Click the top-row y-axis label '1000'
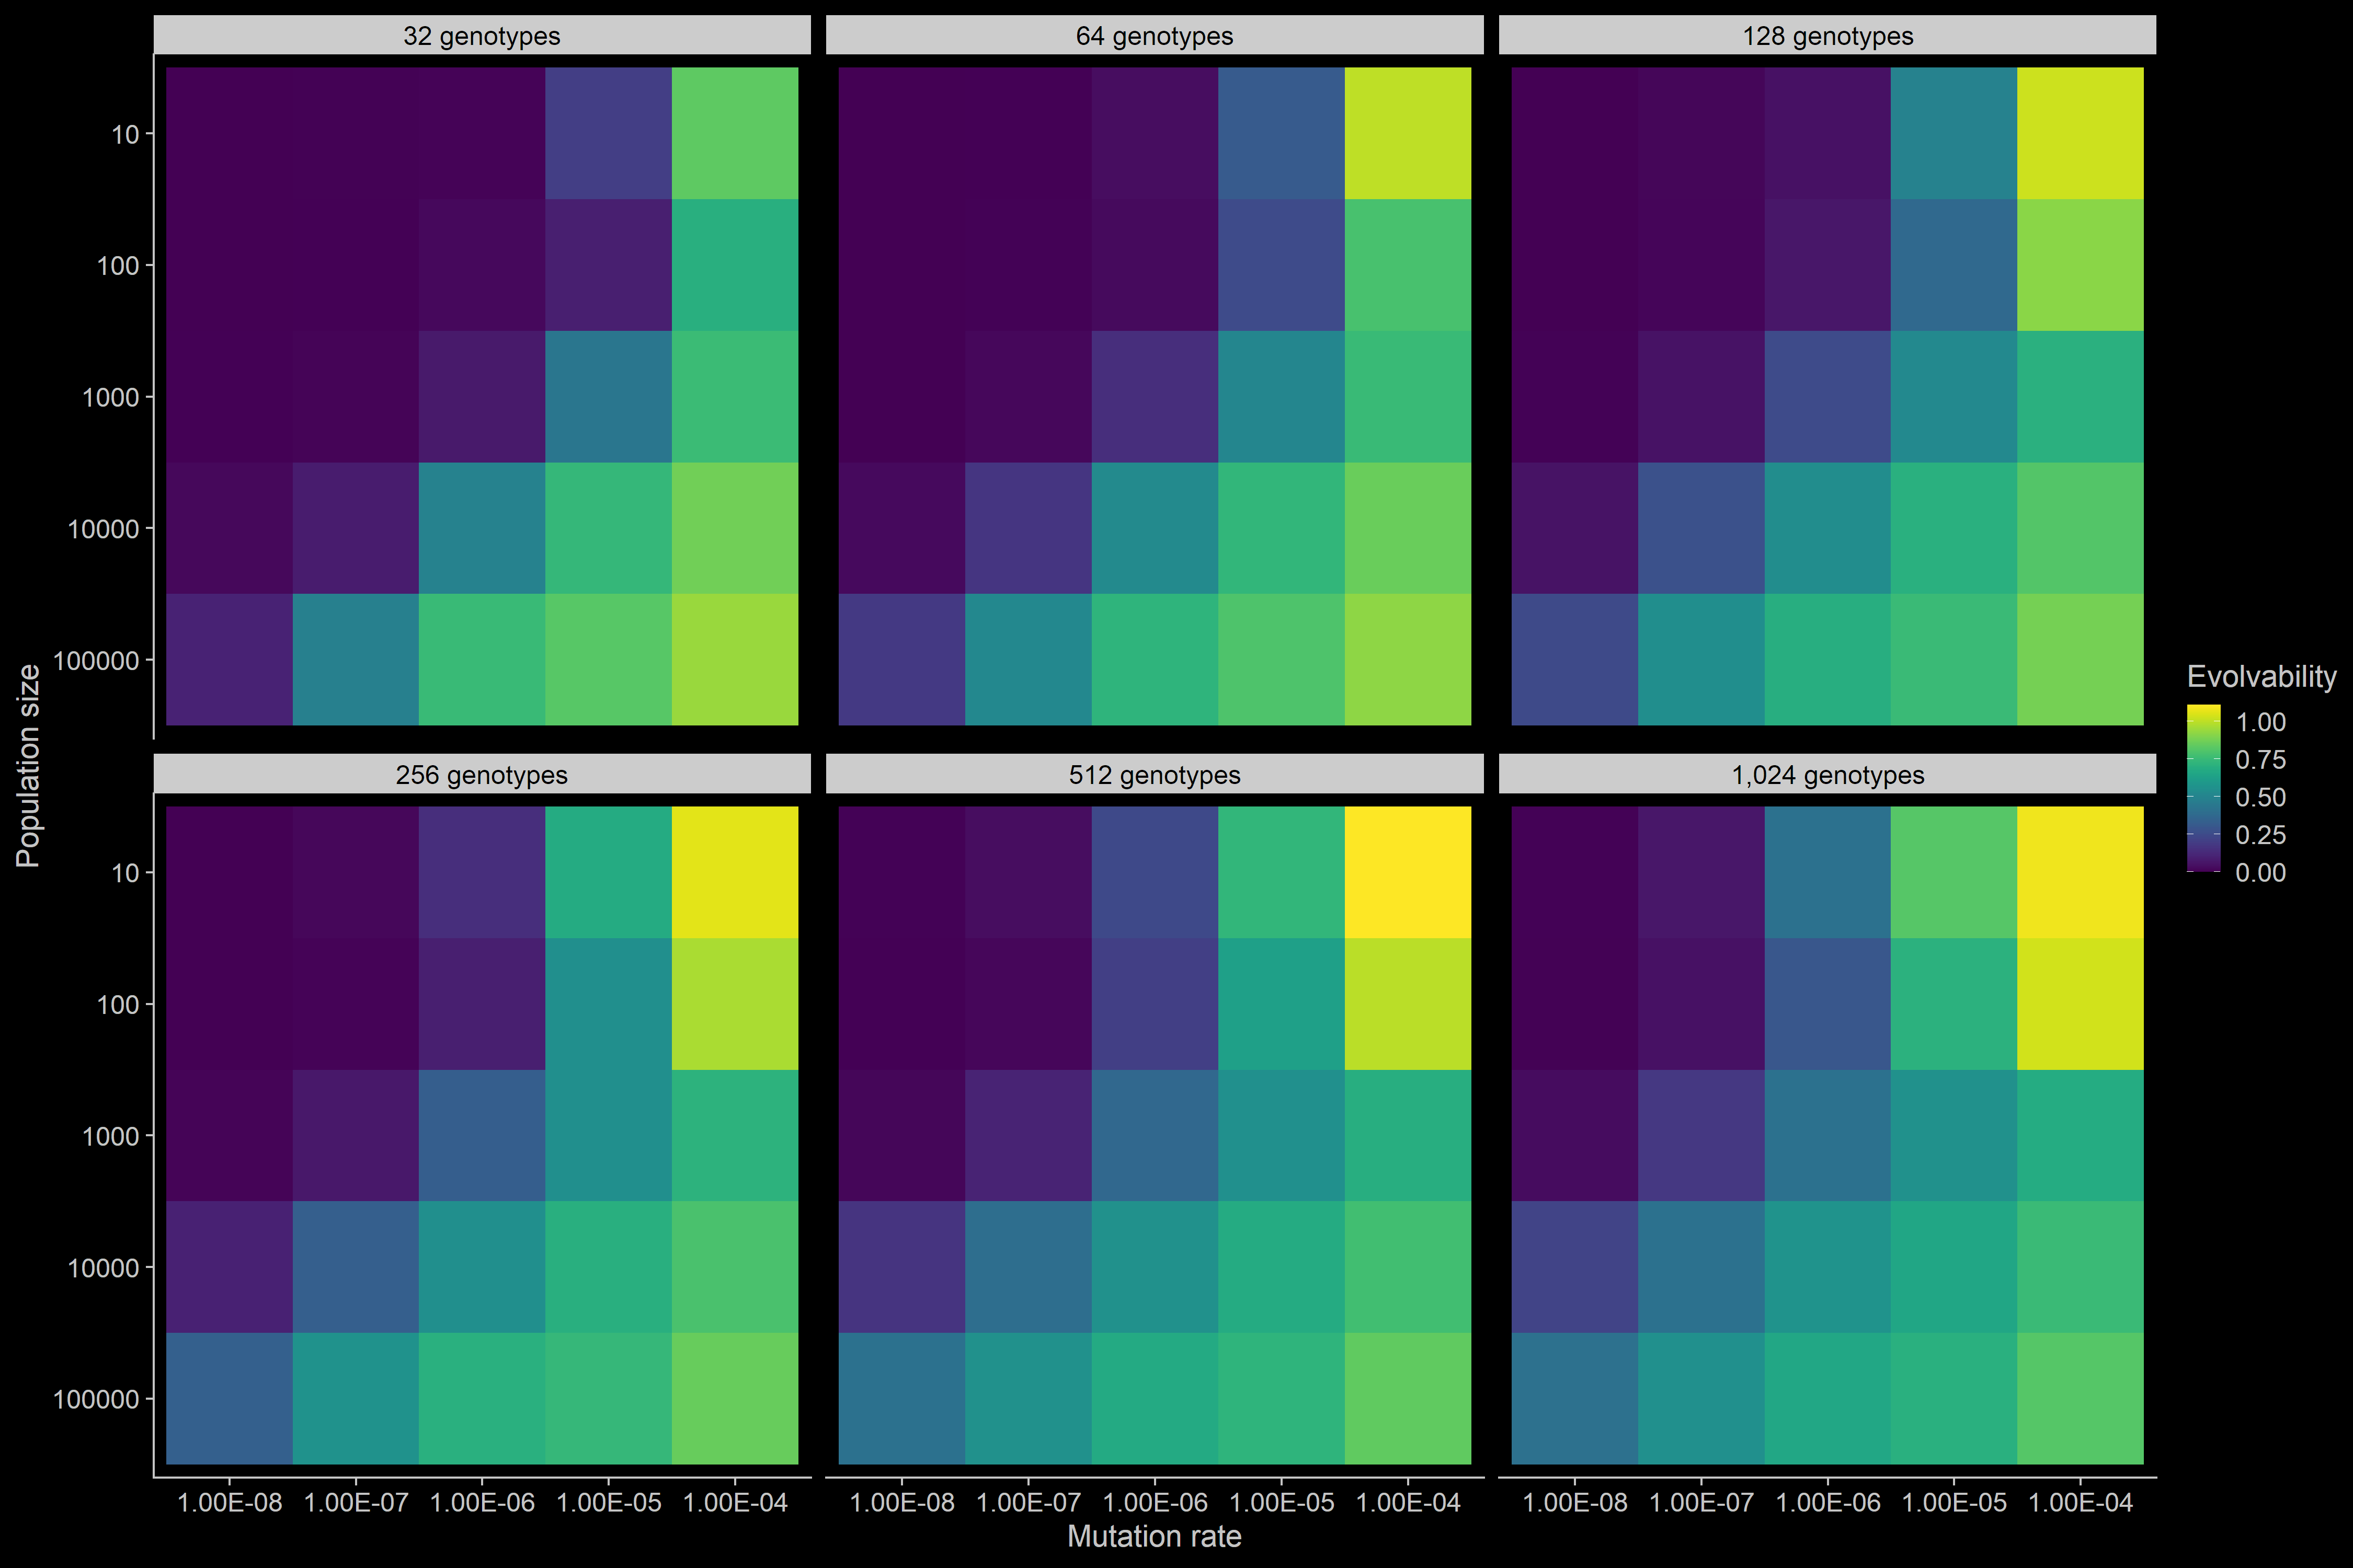Screen dimensions: 2353x1568 [x=111, y=397]
